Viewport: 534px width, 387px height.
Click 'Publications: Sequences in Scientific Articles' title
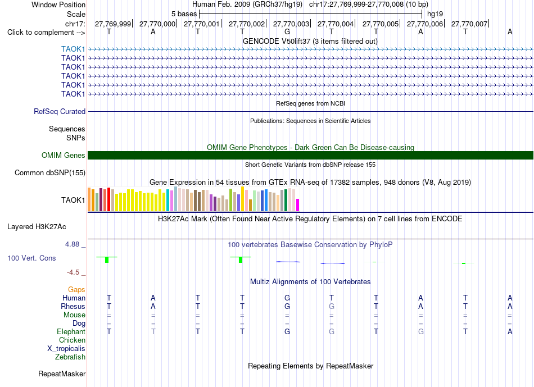(x=310, y=121)
